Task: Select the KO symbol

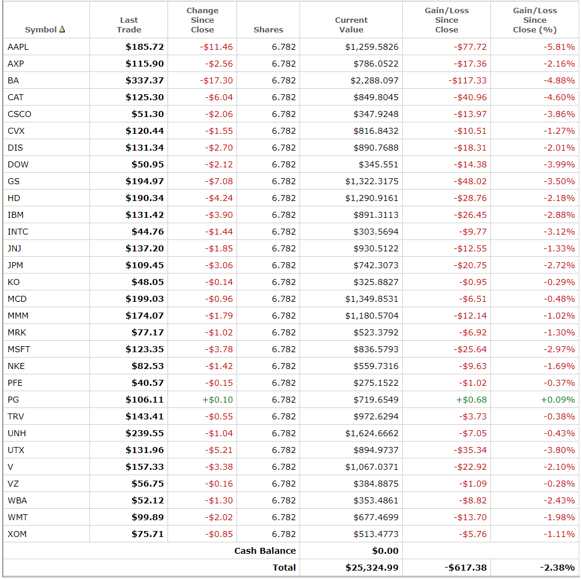Action: pos(13,282)
